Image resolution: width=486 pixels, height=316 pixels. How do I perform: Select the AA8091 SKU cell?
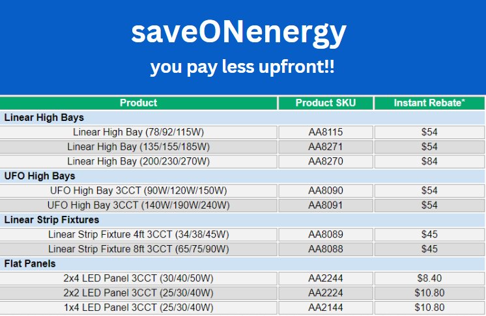326,205
